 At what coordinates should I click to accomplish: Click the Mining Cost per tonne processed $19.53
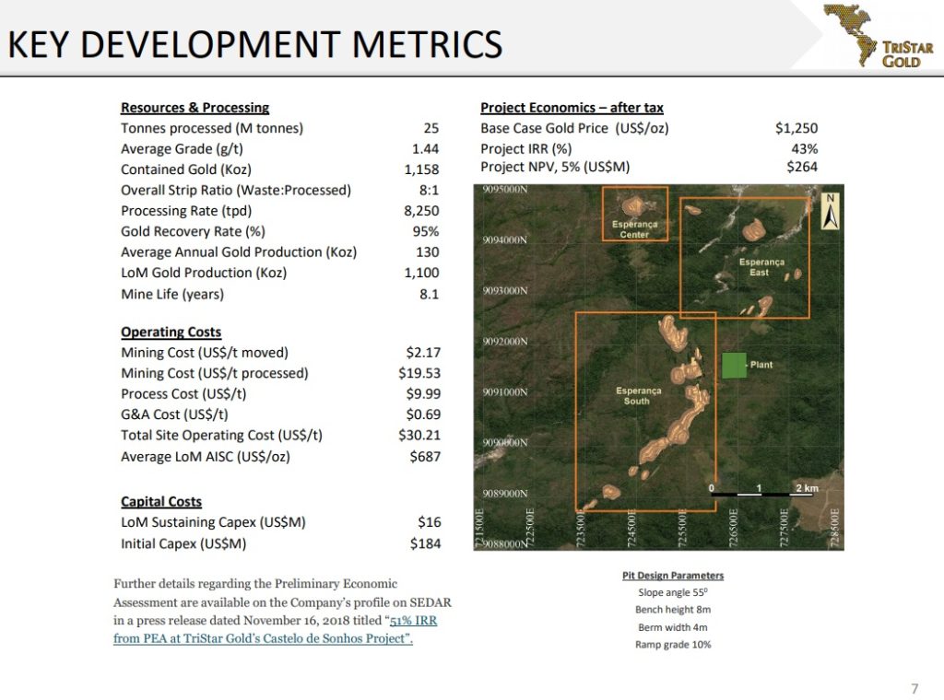[419, 373]
